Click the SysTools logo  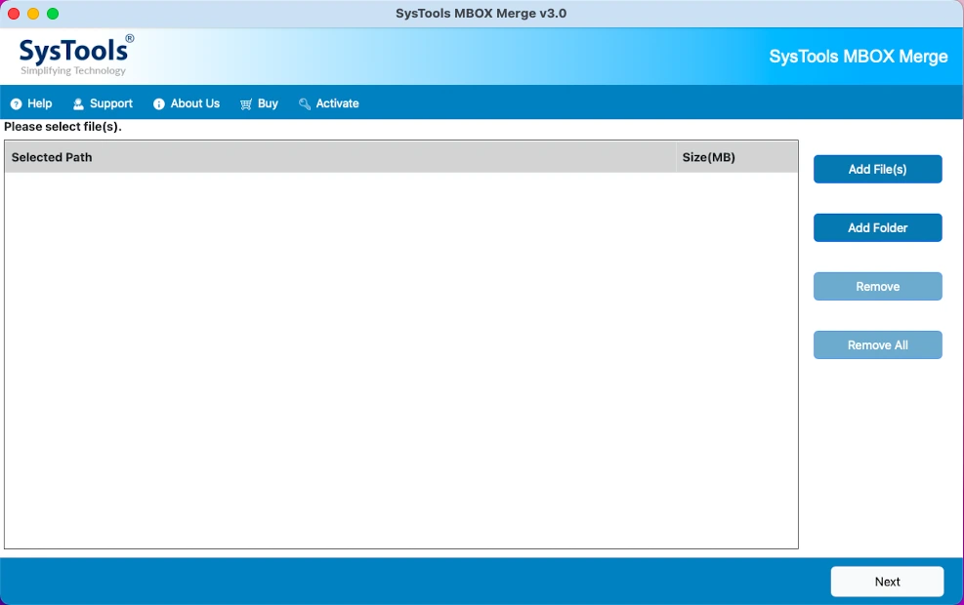[76, 56]
